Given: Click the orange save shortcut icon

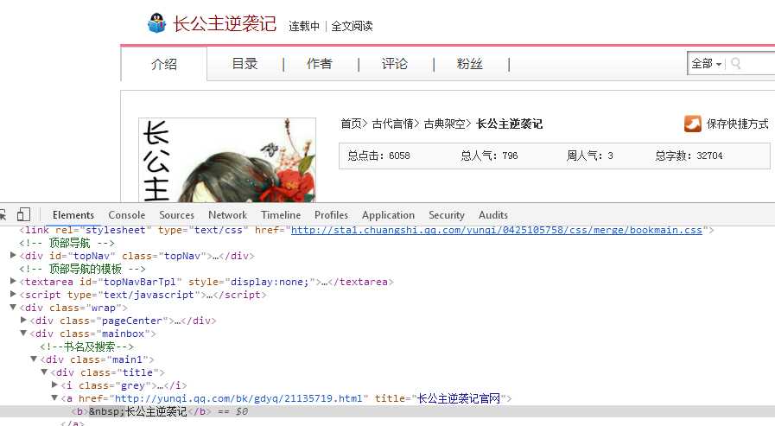Looking at the screenshot, I should pos(692,124).
